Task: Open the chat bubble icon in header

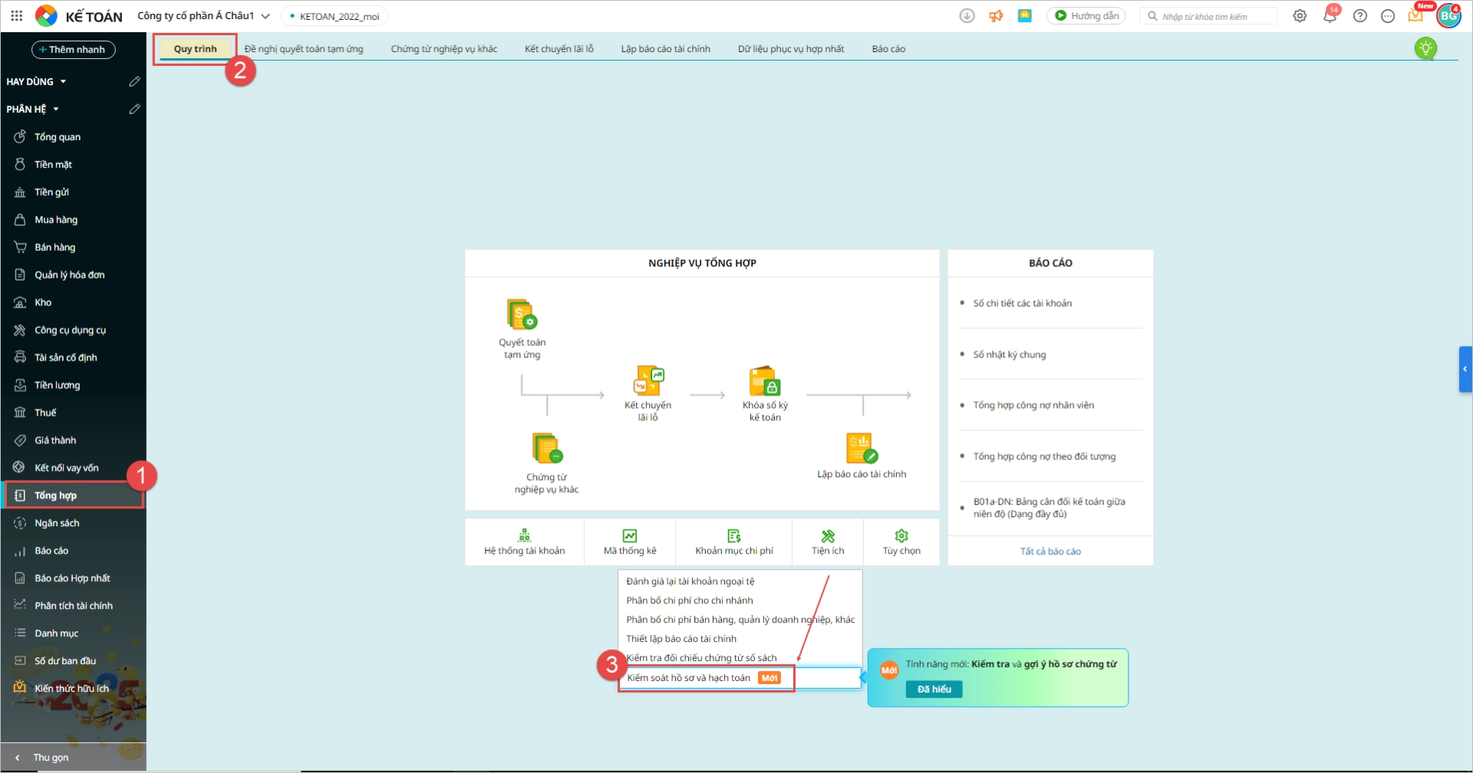Action: (1387, 15)
